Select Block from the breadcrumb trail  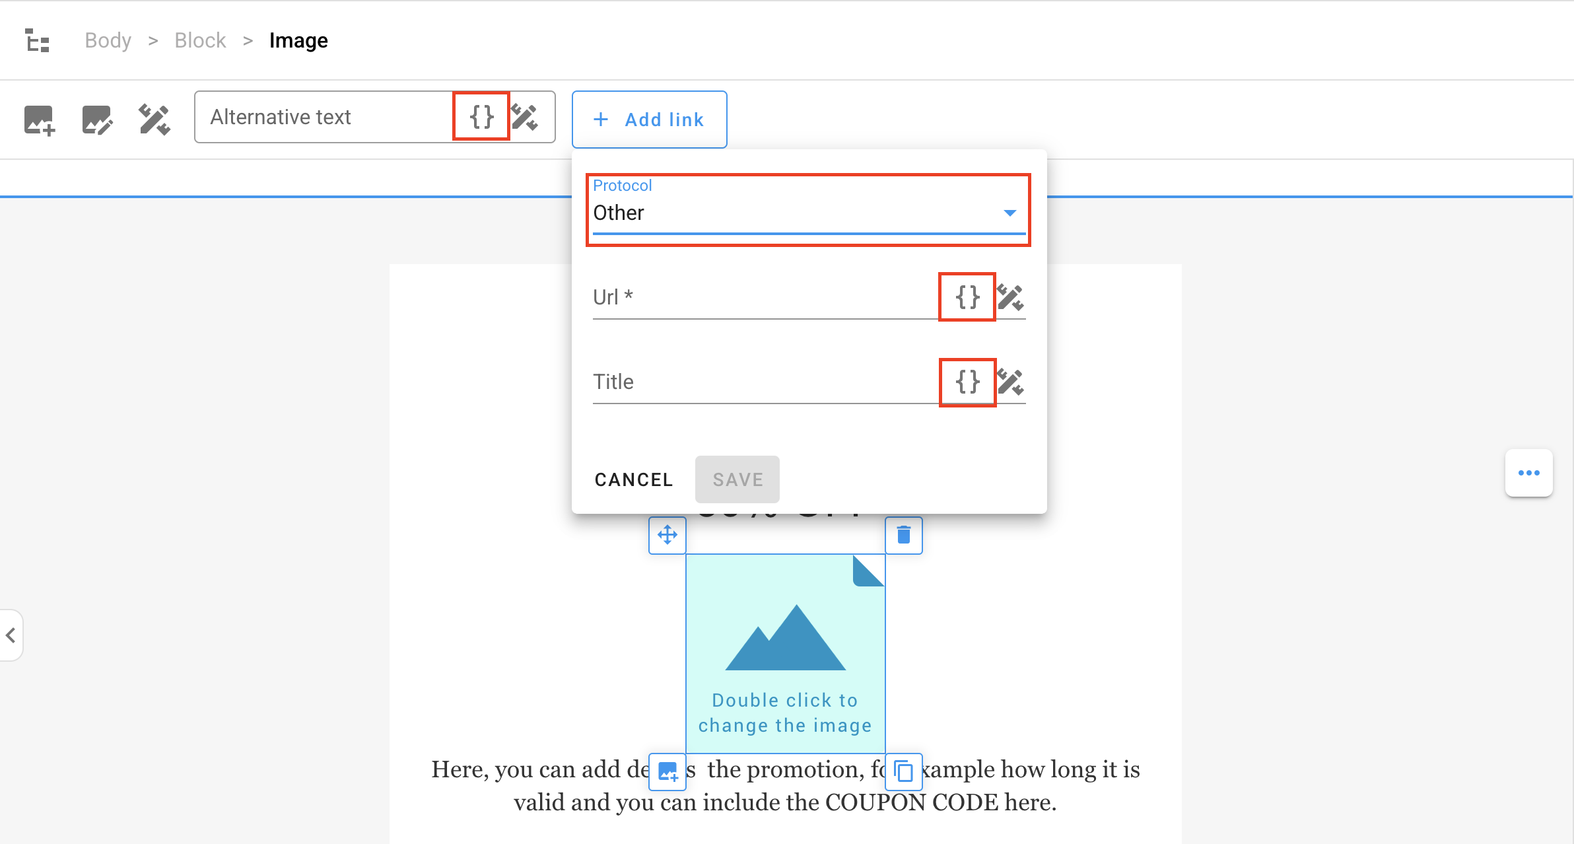(x=200, y=40)
